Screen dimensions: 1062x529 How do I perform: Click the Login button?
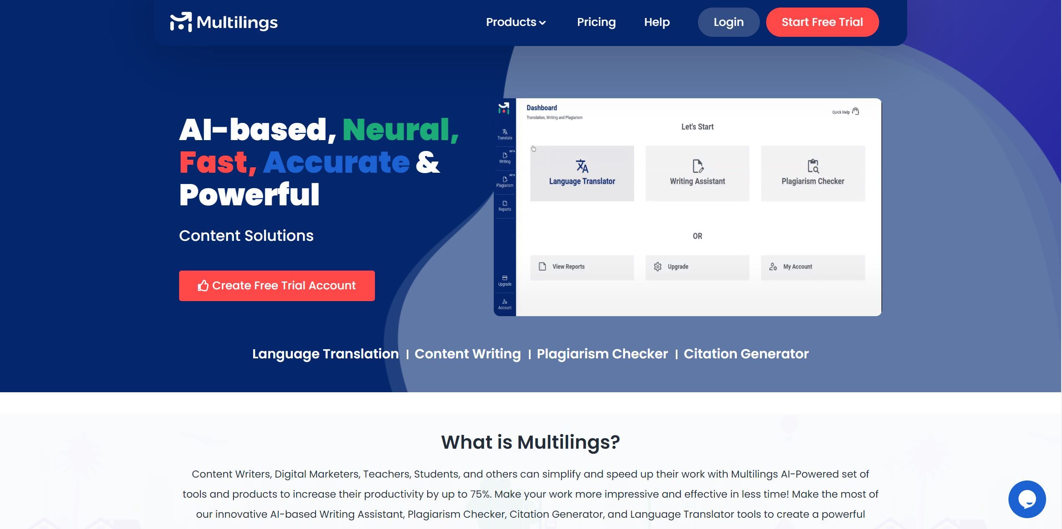pyautogui.click(x=729, y=22)
